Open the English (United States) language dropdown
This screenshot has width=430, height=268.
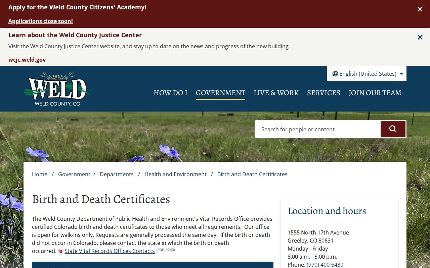[x=367, y=74]
